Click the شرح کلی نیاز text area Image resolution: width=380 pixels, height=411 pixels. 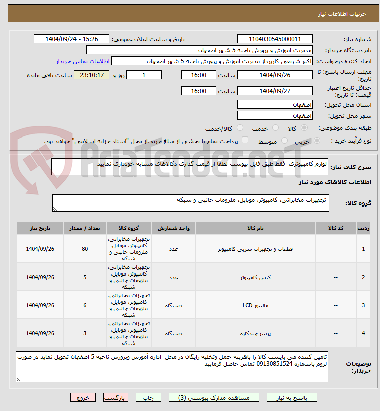tap(190, 167)
